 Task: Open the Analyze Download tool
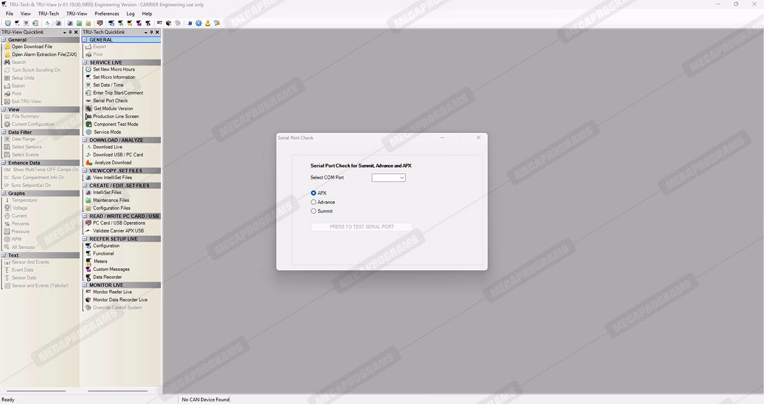click(112, 163)
